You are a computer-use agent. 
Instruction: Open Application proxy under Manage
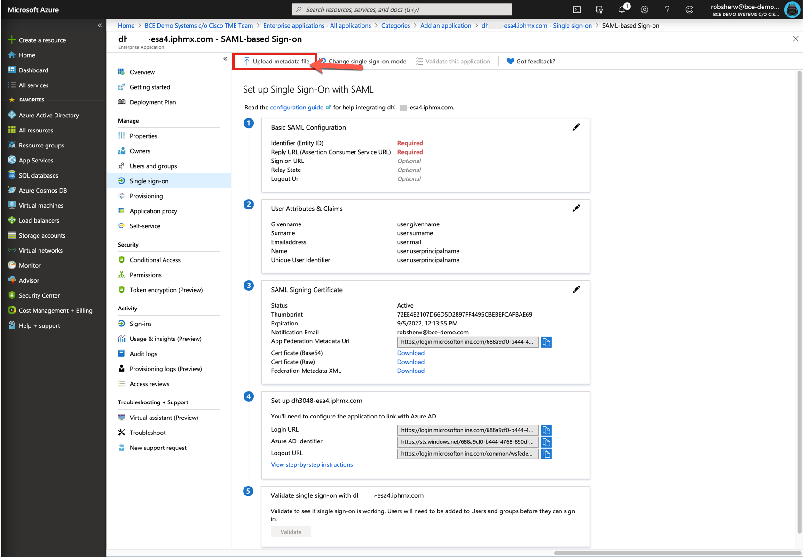pos(153,211)
